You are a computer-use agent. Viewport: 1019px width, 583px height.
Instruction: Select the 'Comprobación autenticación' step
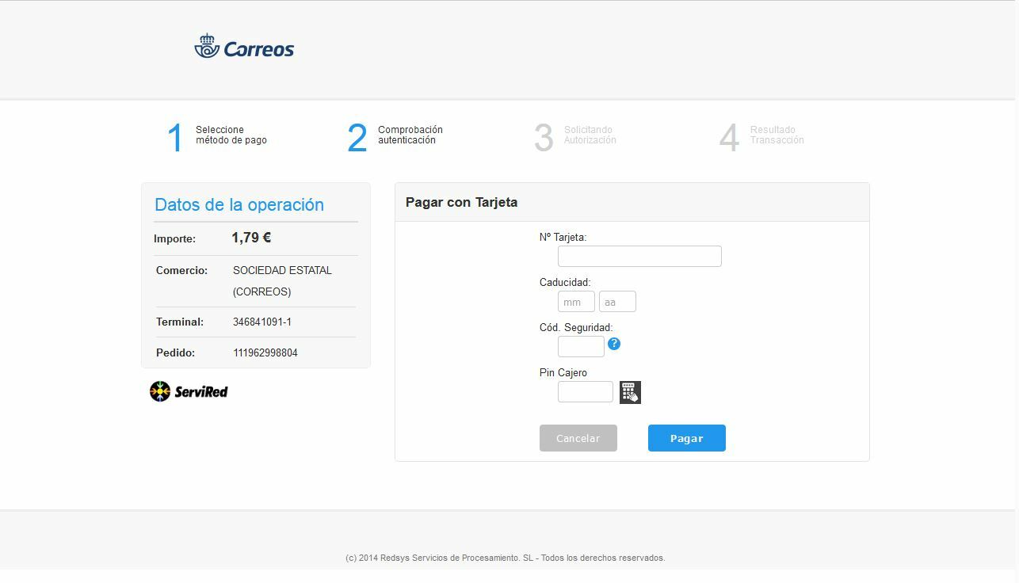pos(410,135)
